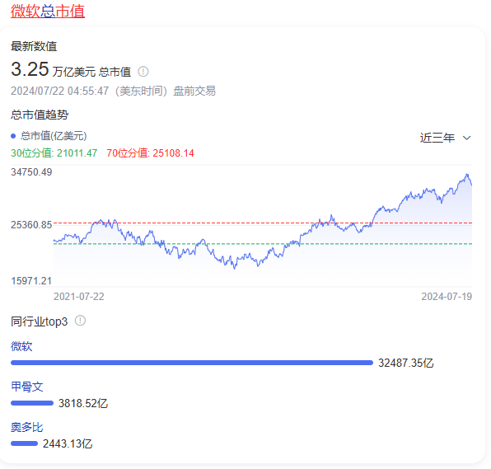Viewport: 491px width, 469px height.
Task: Toggle the 总市值(亿美元) legend item
Action: 49,136
